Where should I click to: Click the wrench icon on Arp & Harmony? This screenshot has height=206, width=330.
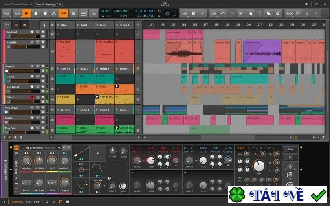click(x=59, y=148)
